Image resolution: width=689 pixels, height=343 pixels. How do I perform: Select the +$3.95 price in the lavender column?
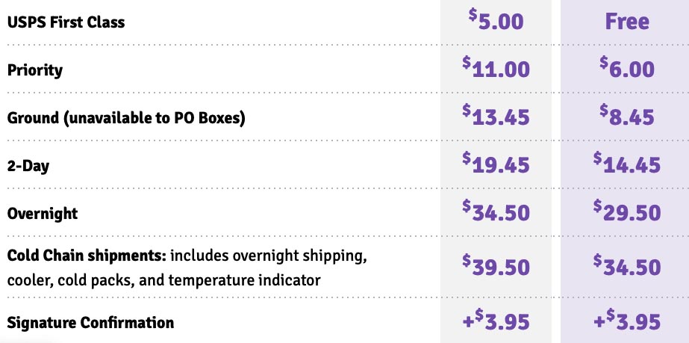[x=627, y=320]
